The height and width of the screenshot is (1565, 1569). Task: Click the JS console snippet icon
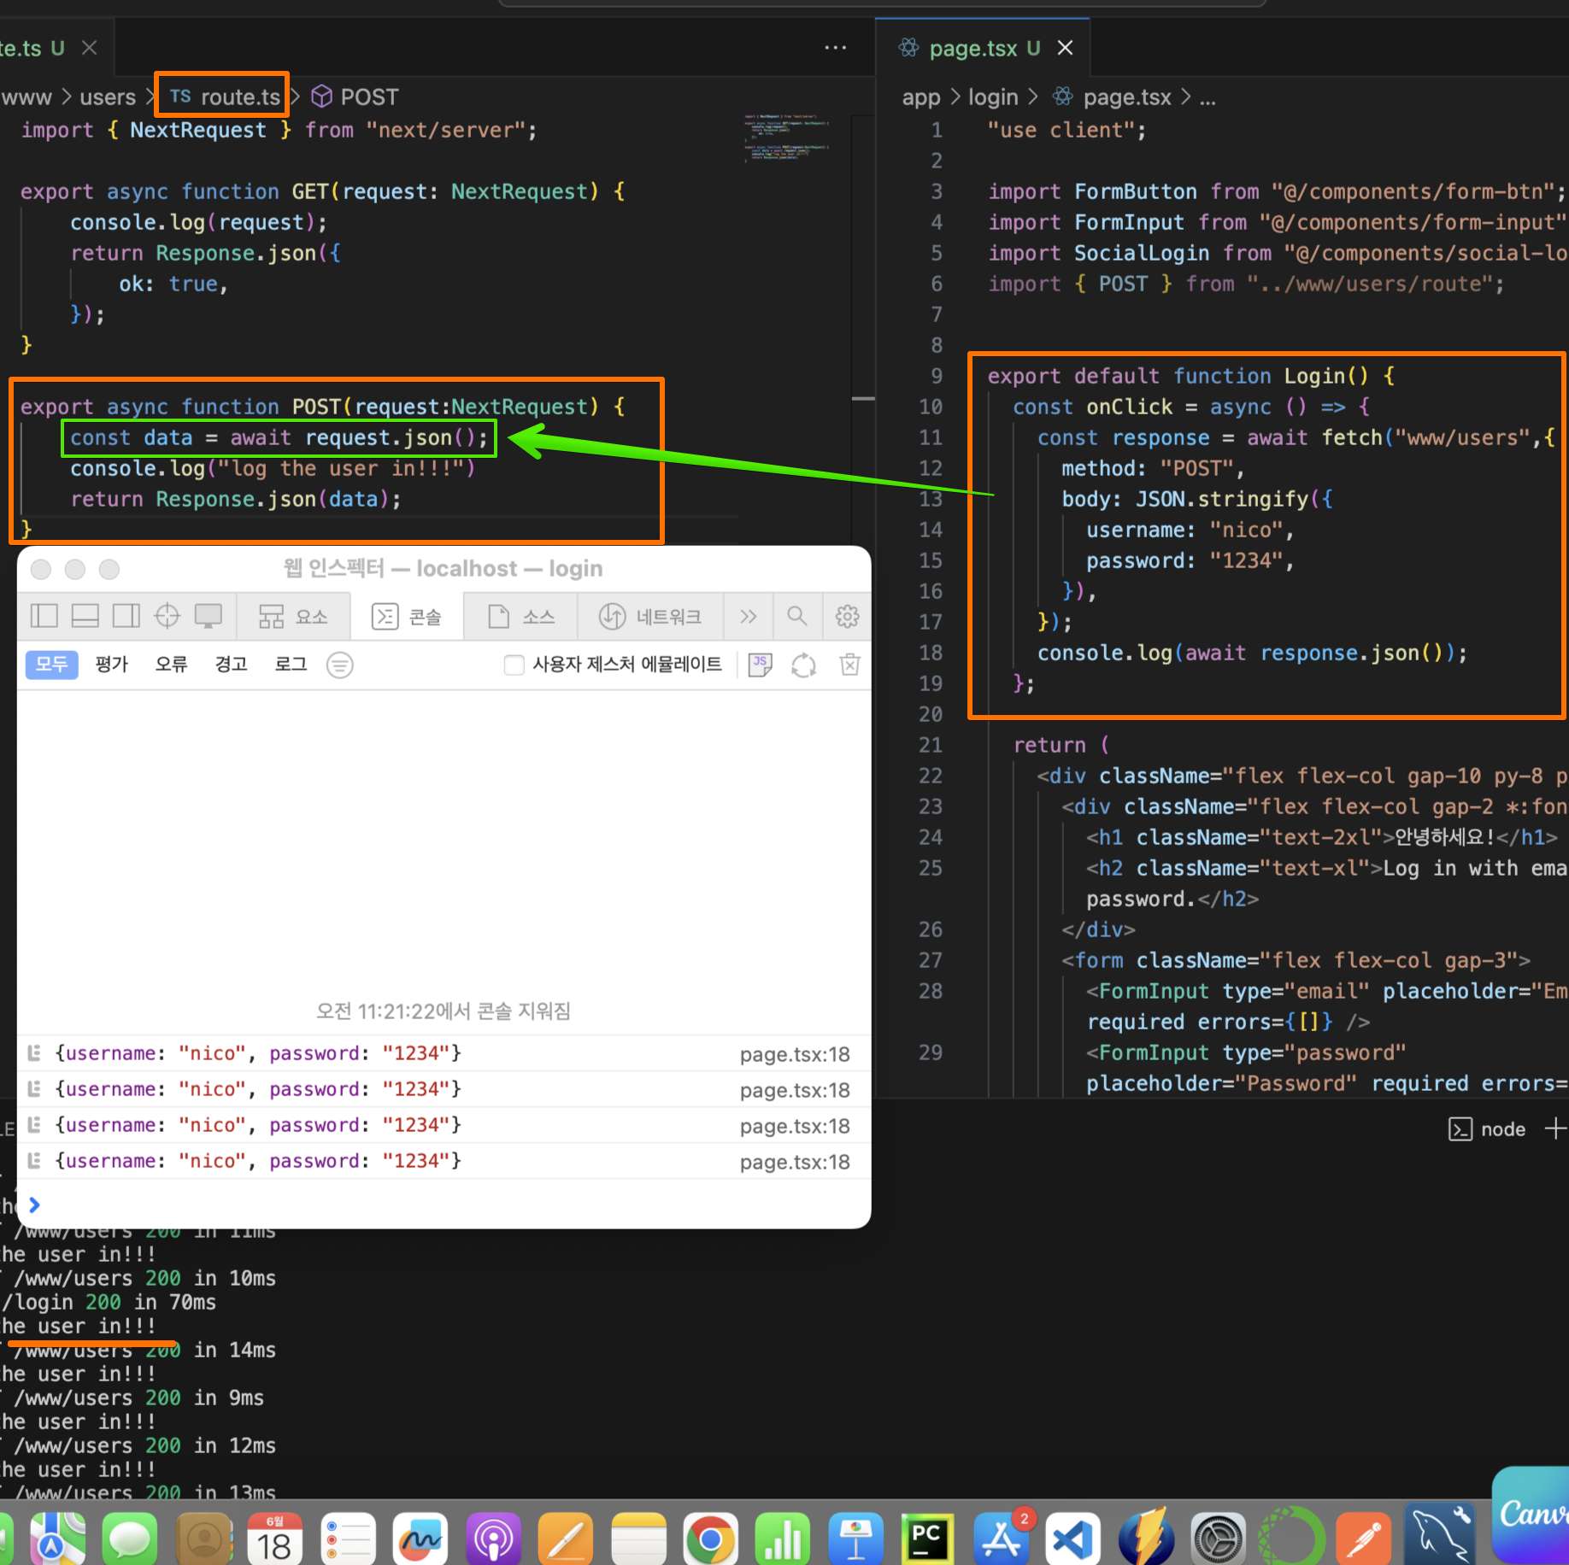(760, 665)
